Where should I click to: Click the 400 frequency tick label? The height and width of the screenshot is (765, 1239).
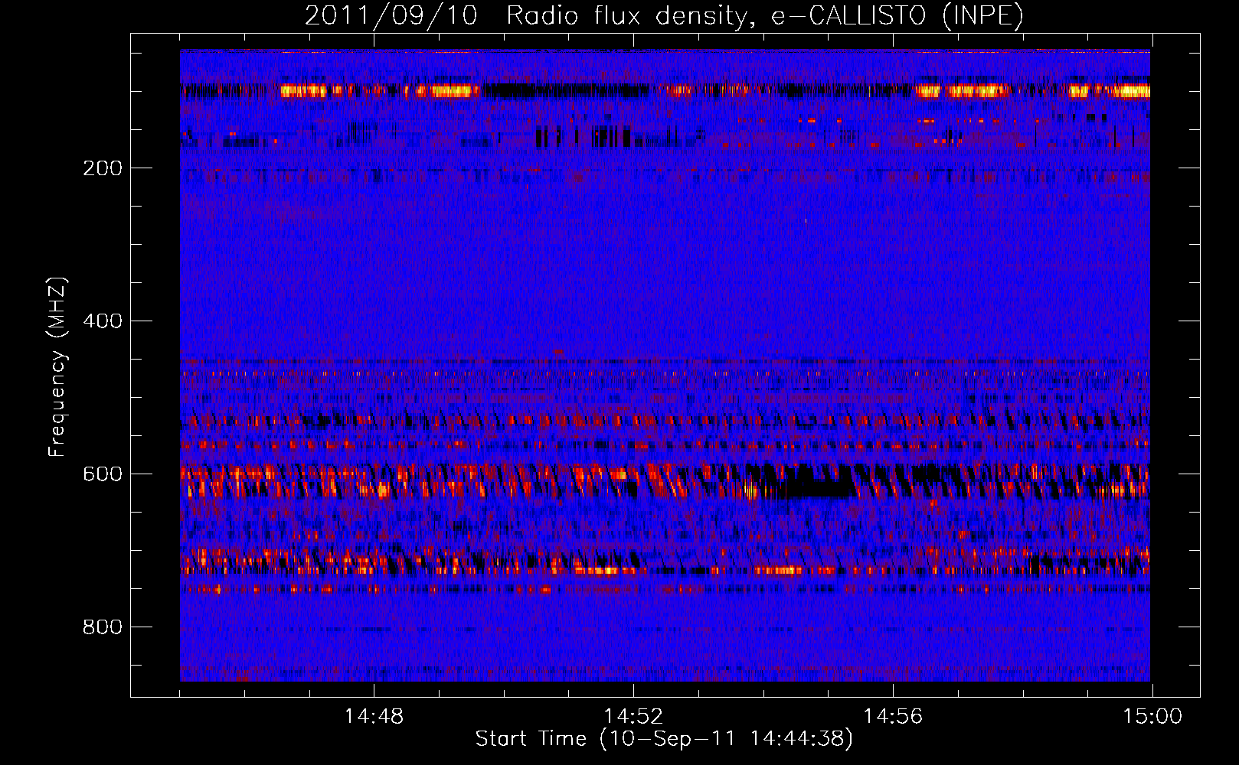tap(103, 321)
